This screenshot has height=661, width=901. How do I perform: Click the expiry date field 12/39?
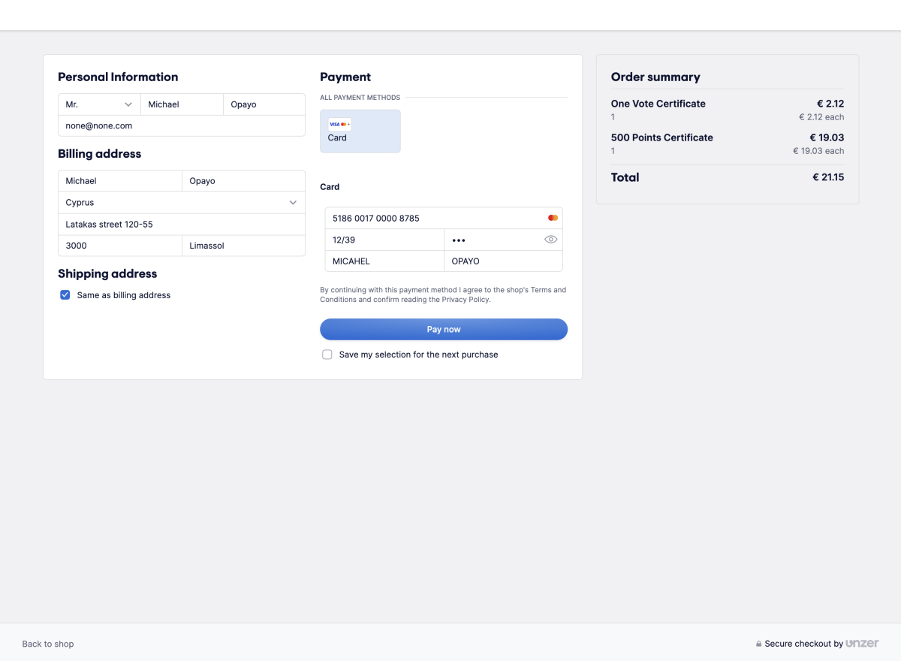(x=384, y=240)
